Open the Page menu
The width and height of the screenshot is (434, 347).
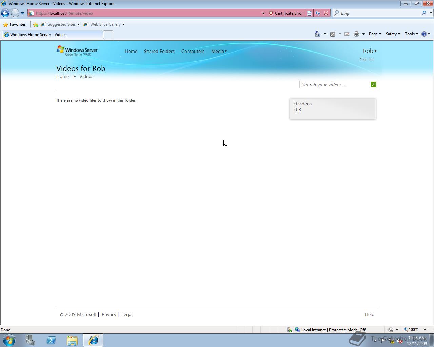(x=375, y=34)
